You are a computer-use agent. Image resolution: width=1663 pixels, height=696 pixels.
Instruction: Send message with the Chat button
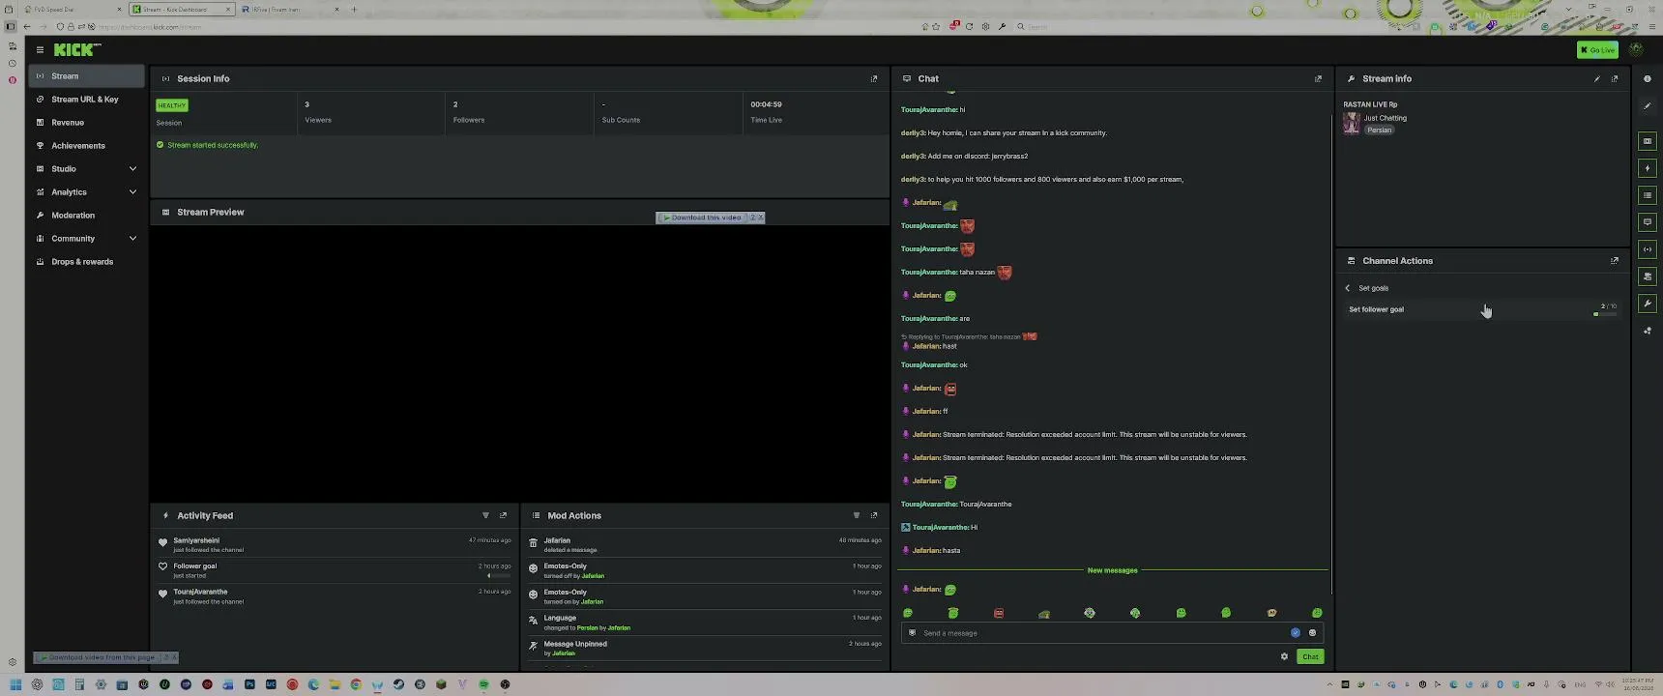click(1310, 657)
